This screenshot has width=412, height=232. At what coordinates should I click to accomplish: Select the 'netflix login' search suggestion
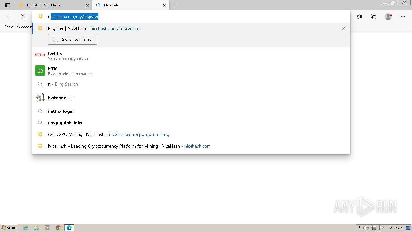[x=191, y=111]
